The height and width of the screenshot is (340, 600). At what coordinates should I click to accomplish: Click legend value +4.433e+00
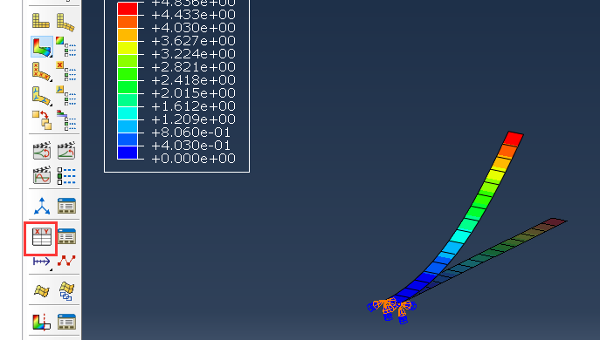pyautogui.click(x=193, y=15)
